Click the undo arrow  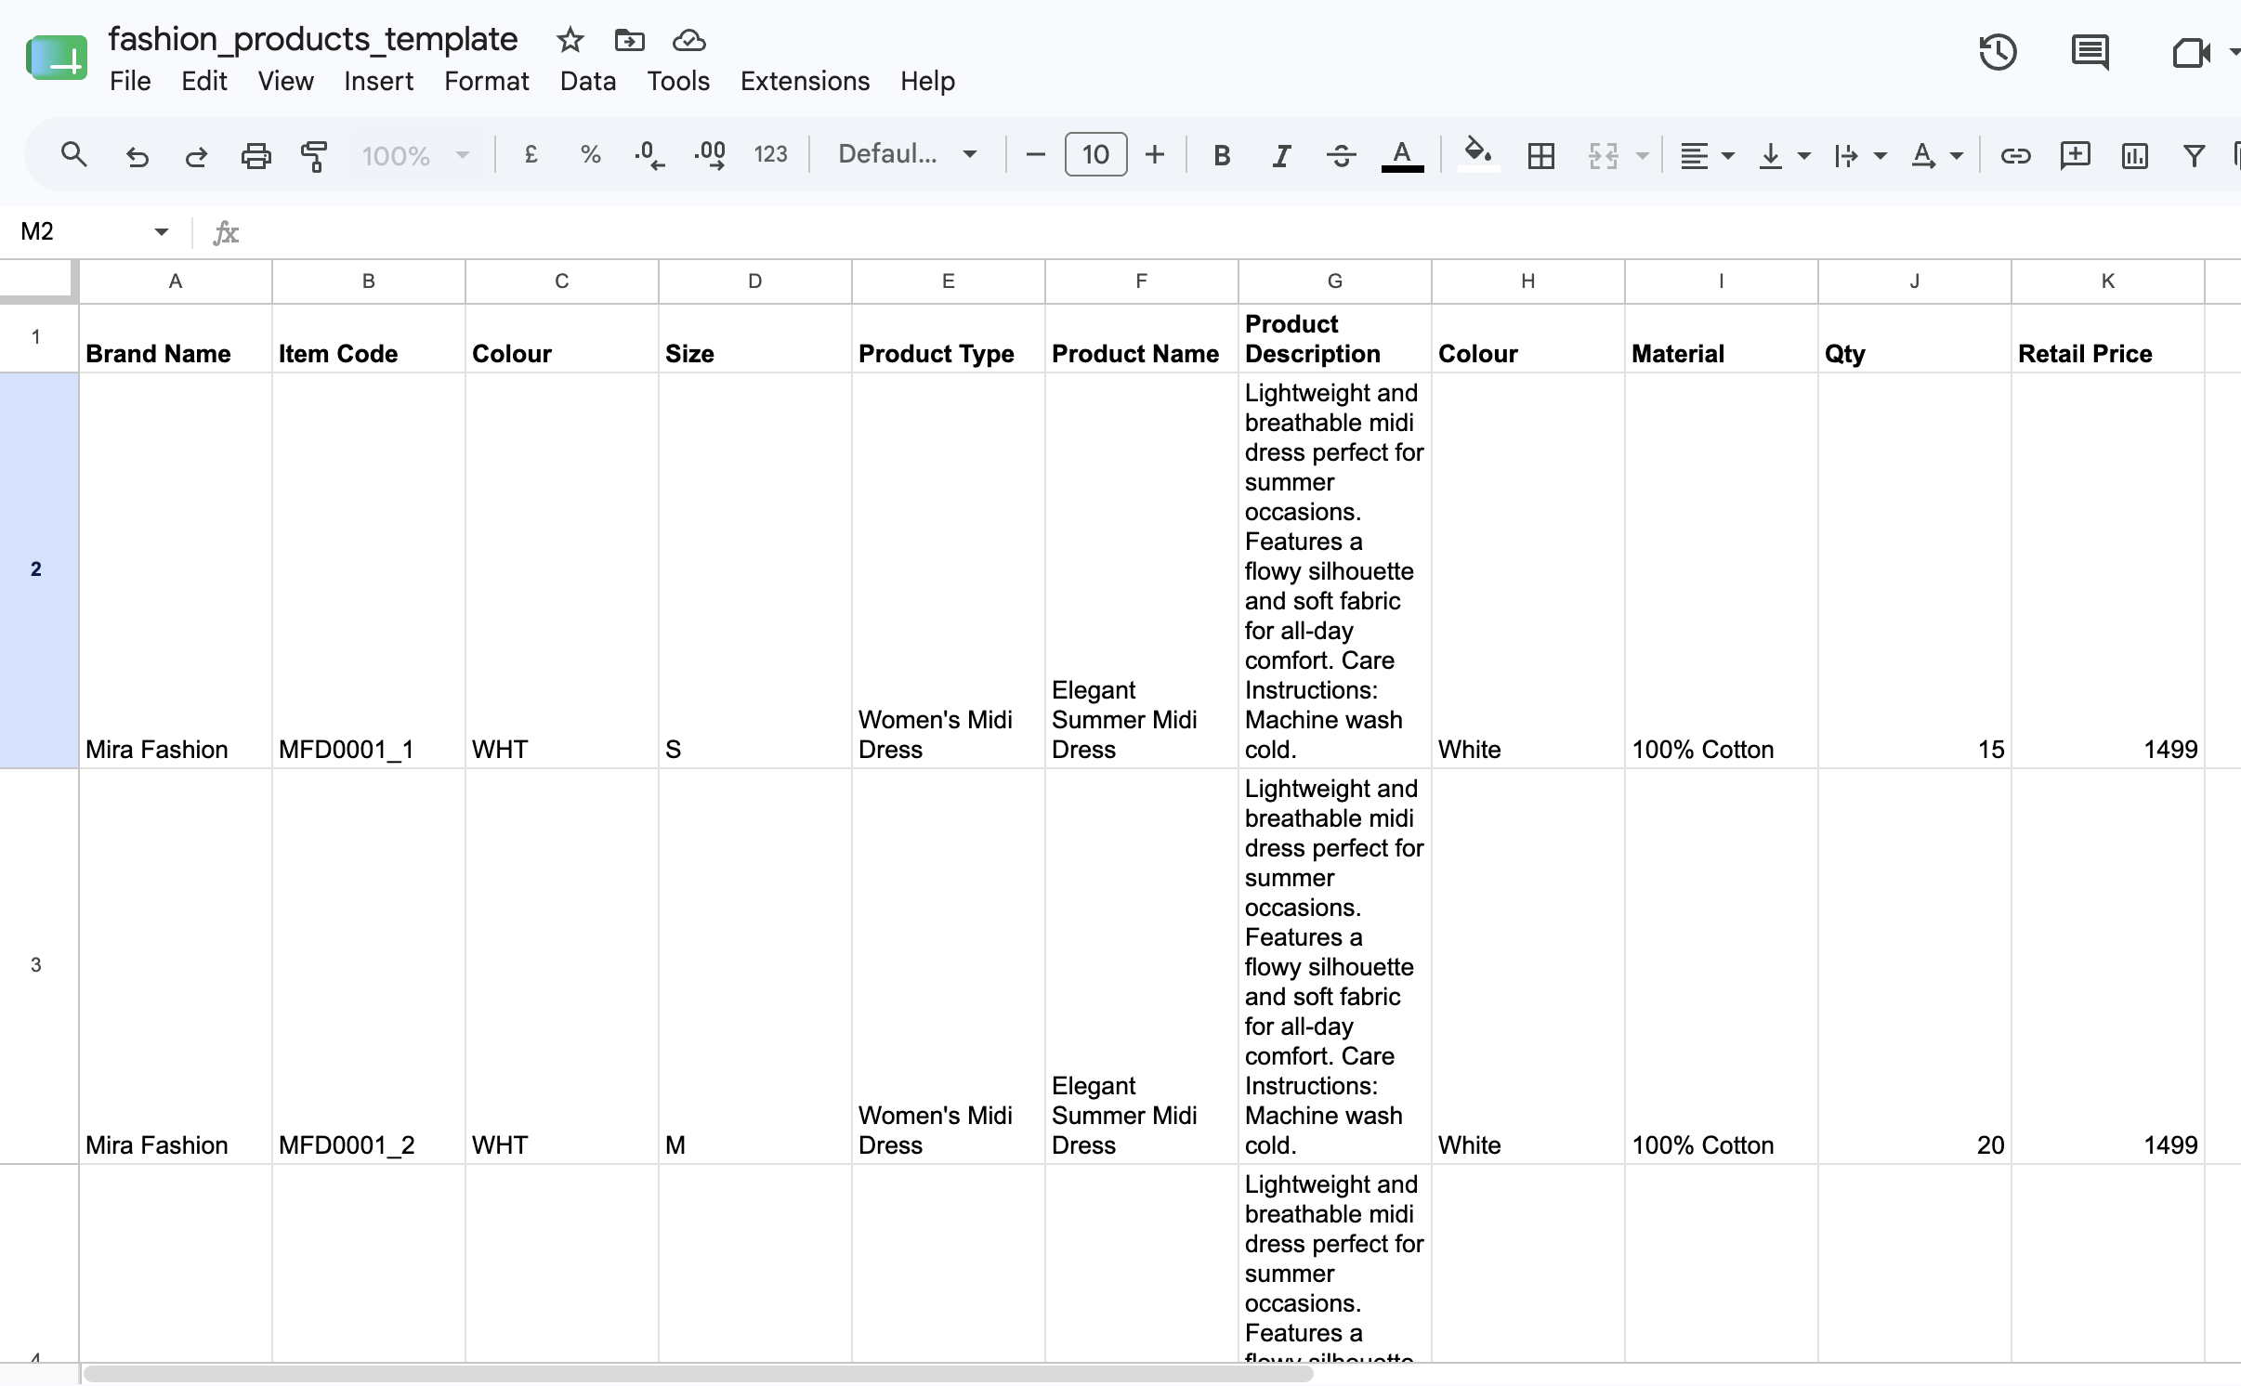137,155
